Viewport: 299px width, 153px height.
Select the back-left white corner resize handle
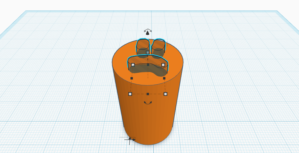133,65
